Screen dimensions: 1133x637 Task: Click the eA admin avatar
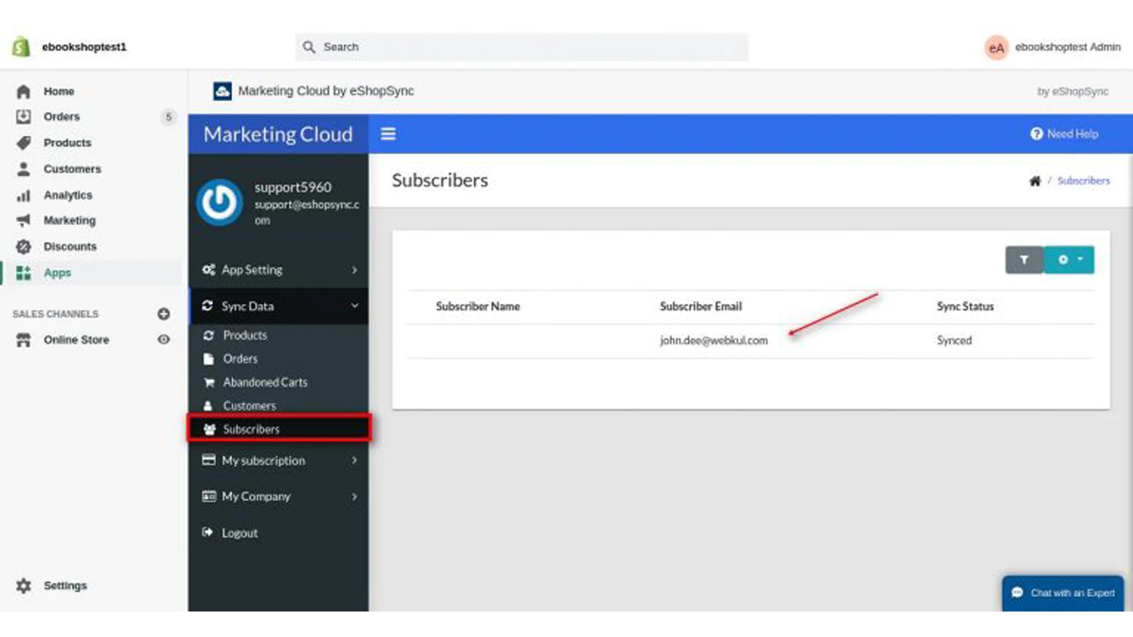coord(996,47)
